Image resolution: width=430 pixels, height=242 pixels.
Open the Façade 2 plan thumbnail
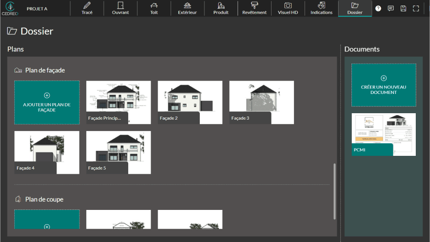click(190, 102)
